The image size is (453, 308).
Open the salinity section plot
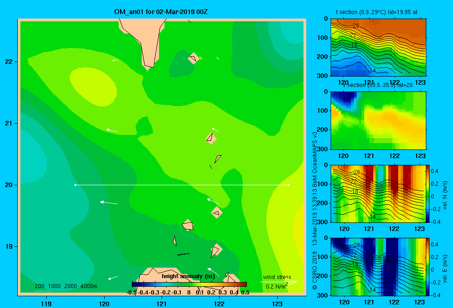[x=378, y=120]
